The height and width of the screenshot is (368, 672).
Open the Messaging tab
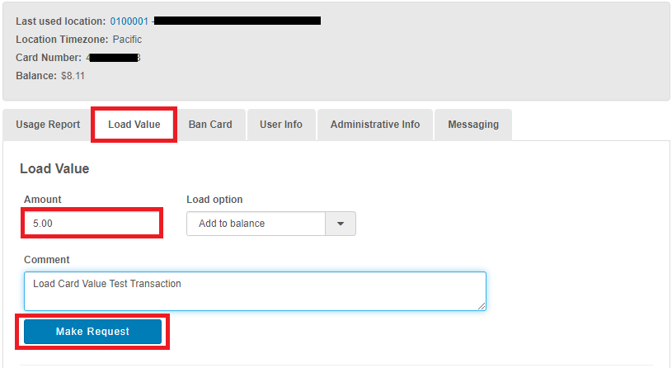(x=473, y=125)
